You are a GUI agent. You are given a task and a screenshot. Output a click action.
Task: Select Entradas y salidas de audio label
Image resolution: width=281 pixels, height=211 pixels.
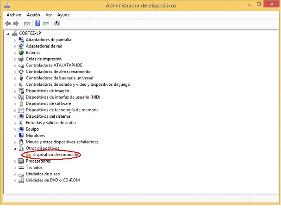coord(51,123)
